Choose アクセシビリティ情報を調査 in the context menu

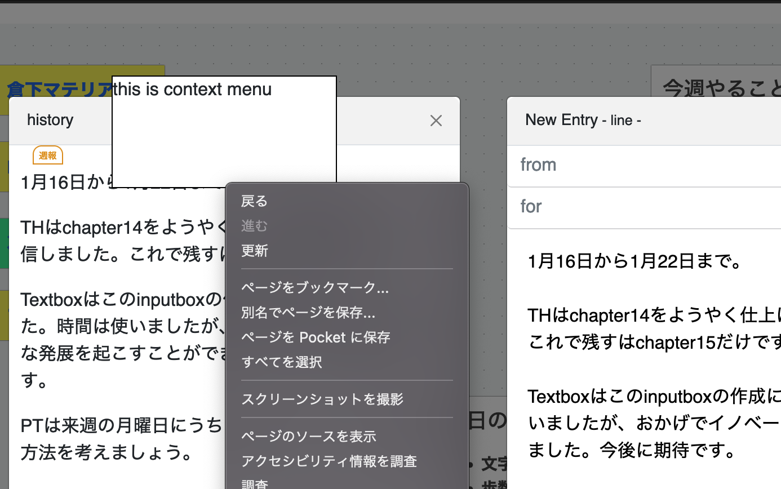click(347, 461)
